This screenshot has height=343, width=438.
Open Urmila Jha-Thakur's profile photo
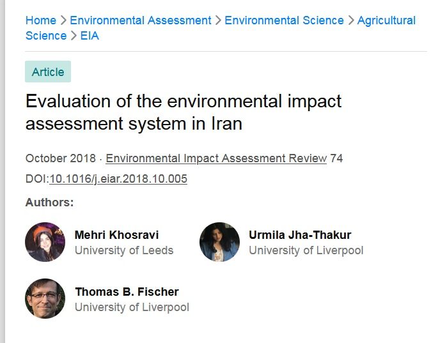(219, 242)
